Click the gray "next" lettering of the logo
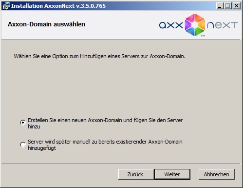The width and height of the screenshot is (243, 188). 222,25
